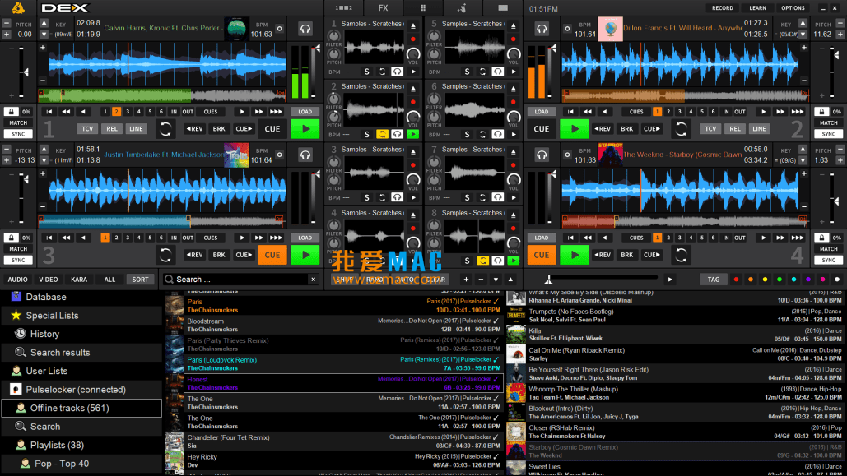Click the browser Search field
Screen dimensions: 847x476
pos(241,279)
